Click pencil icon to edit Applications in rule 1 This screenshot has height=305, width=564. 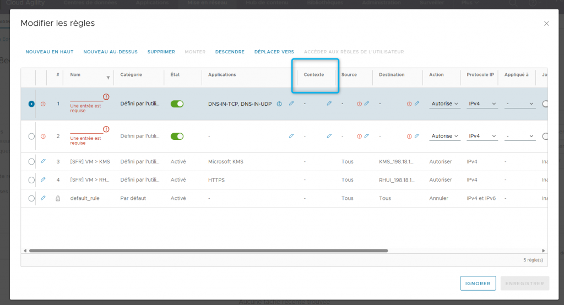pos(291,104)
